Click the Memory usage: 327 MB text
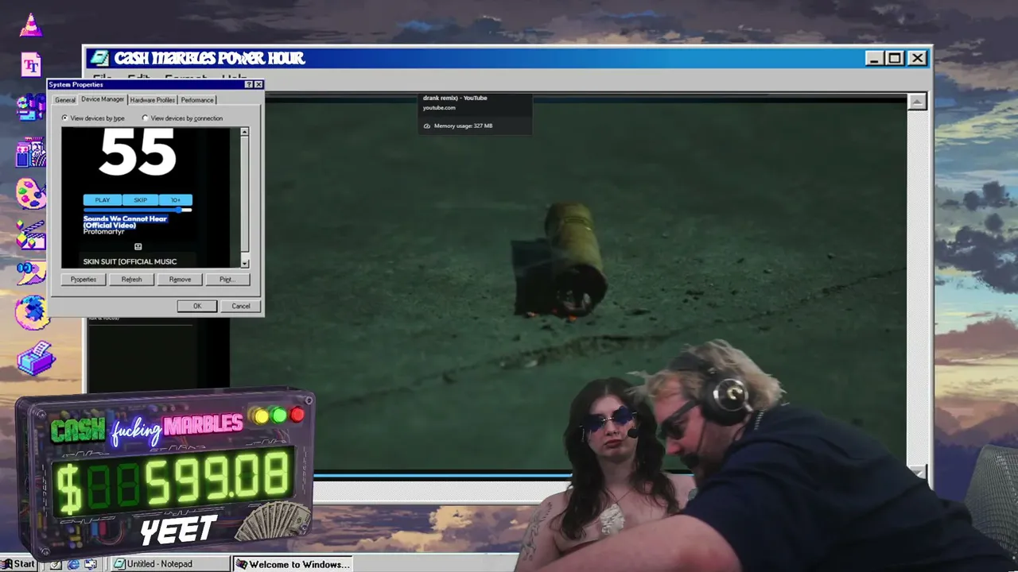Image resolution: width=1018 pixels, height=572 pixels. pos(463,126)
